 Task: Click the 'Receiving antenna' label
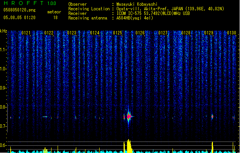coord(88,18)
